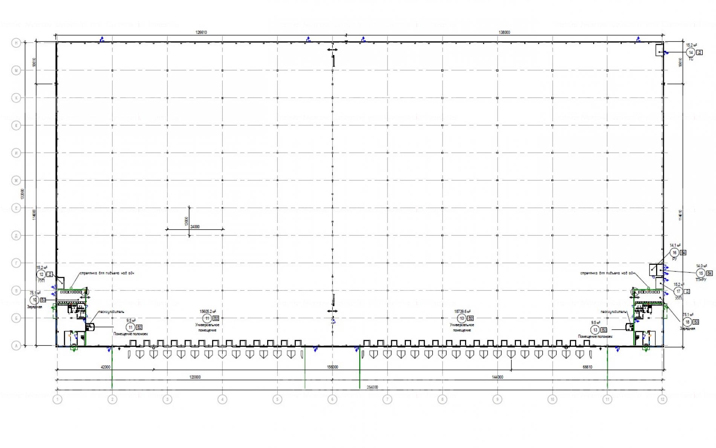Viewport: 716px width, 448px height.
Task: Select the 126610 top dimension label
Action: point(201,32)
